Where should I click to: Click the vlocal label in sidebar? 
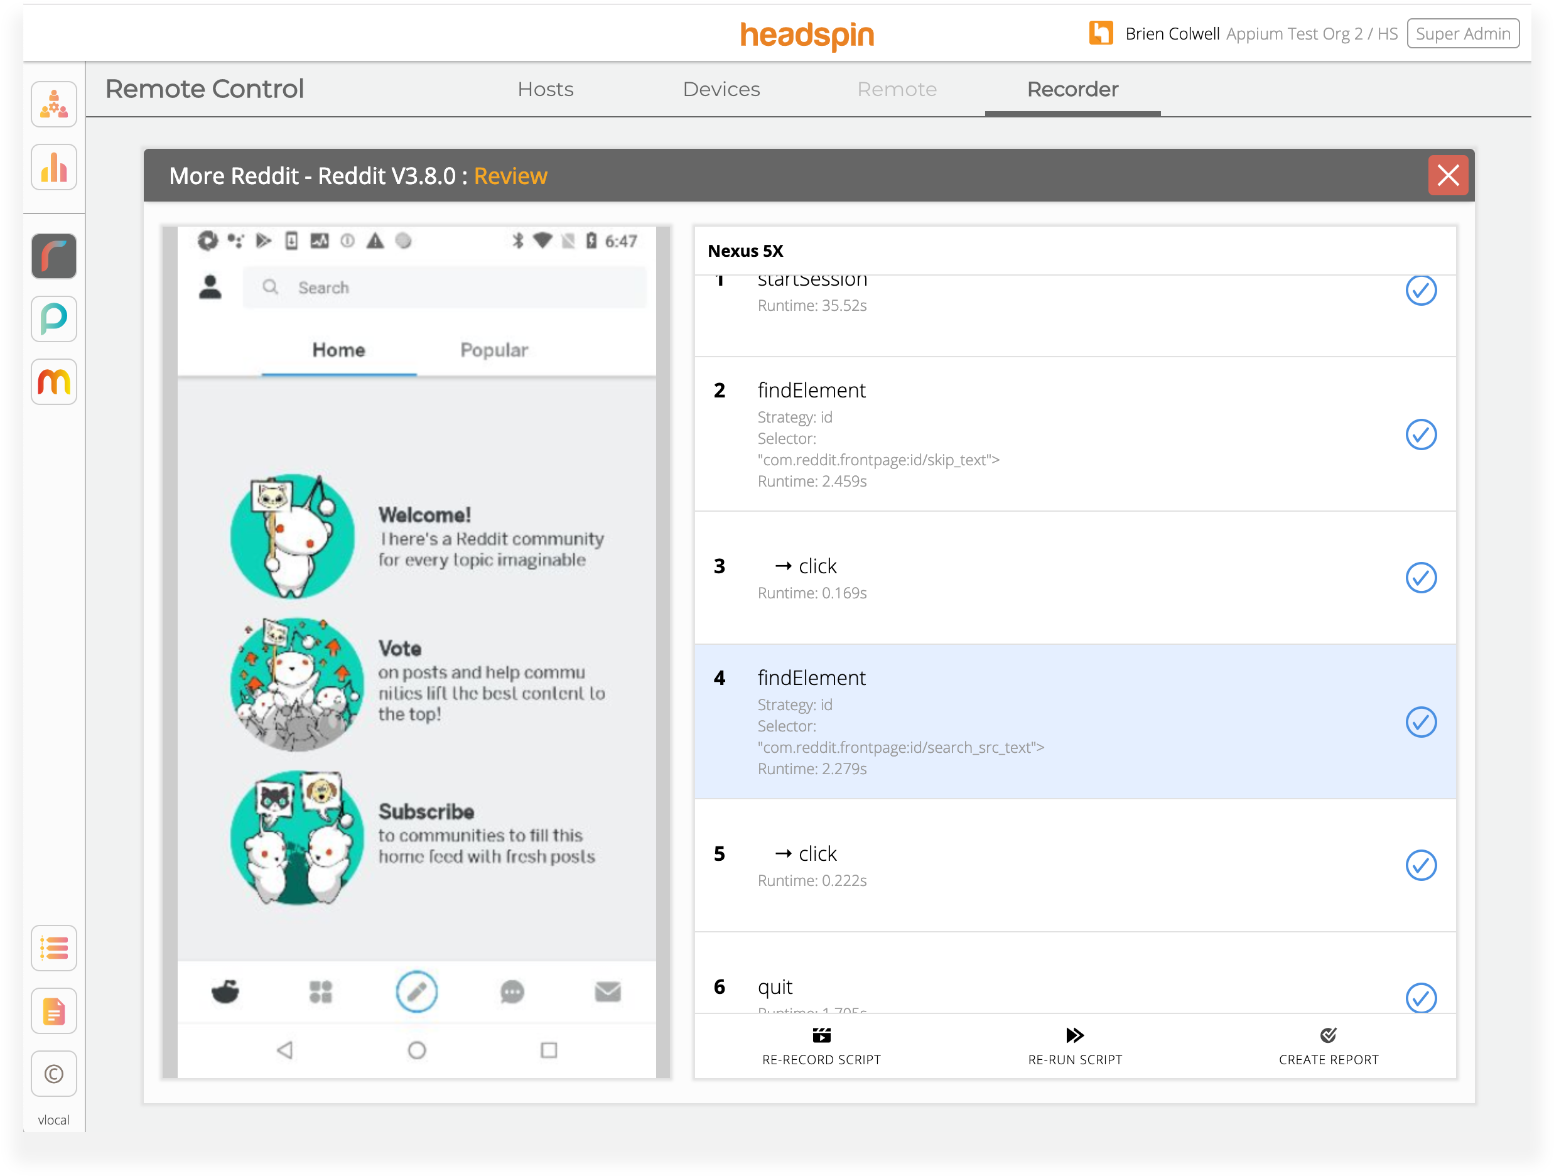pos(53,1119)
